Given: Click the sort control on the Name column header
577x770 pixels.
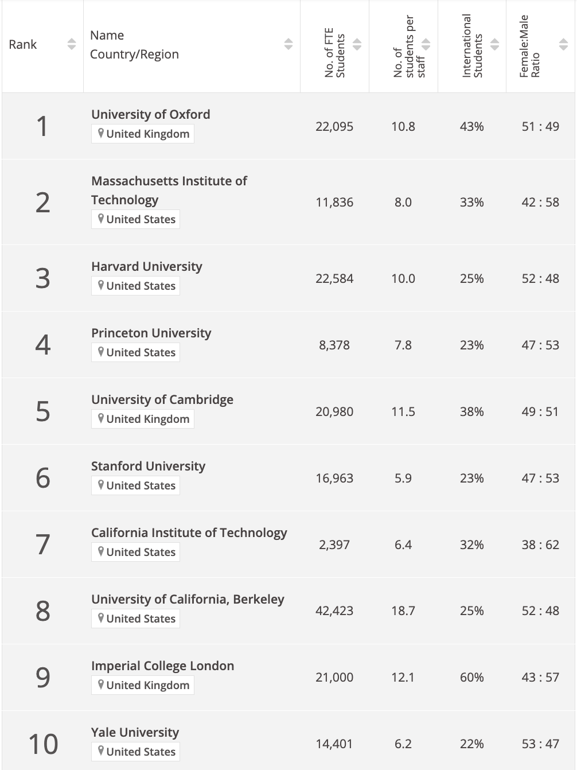Looking at the screenshot, I should coord(288,44).
